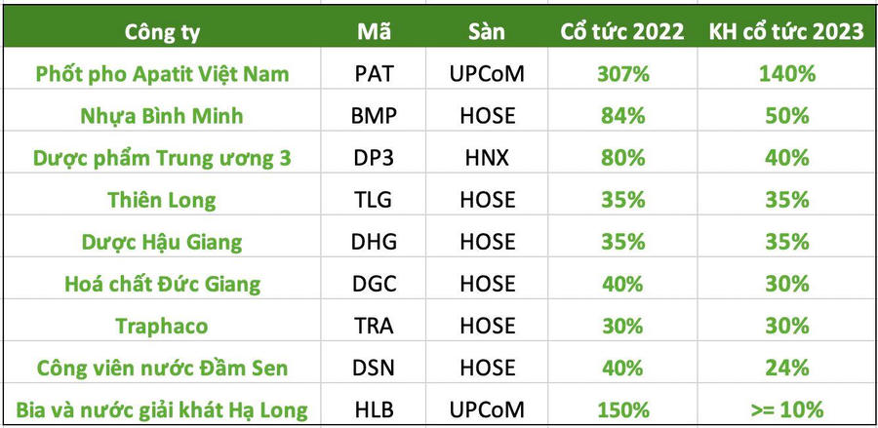Select the HLB ticker code cell
This screenshot has height=428, width=878.
pos(374,409)
